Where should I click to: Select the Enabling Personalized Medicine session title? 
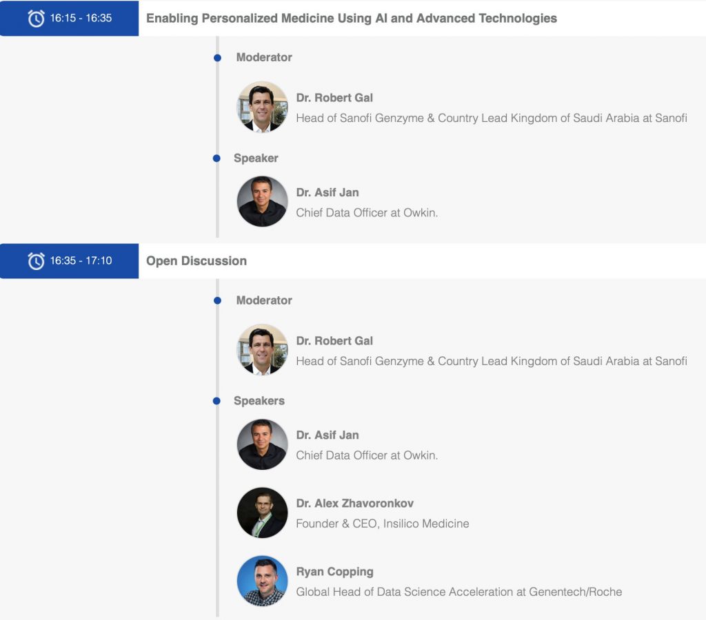(352, 19)
